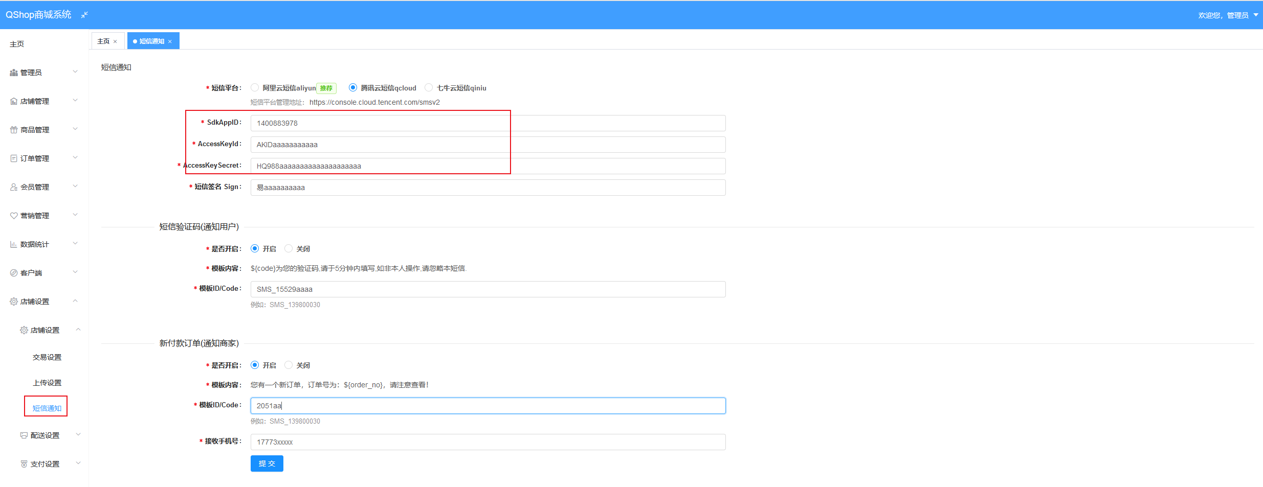Select 关闭 for 新付款订单 section
Viewport: 1263px width, 487px height.
tap(289, 365)
